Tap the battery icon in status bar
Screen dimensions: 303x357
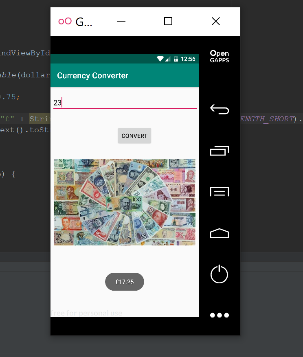coord(176,59)
